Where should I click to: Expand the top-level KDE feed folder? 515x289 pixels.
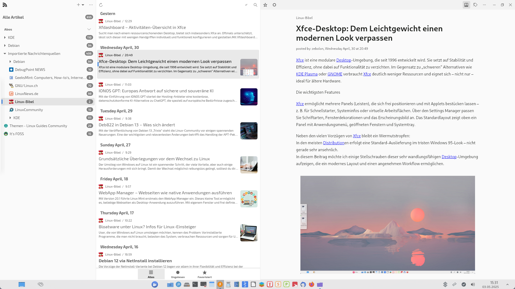(x=5, y=37)
